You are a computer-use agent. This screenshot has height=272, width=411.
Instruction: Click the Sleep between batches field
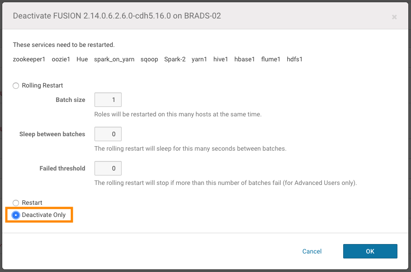(x=108, y=134)
